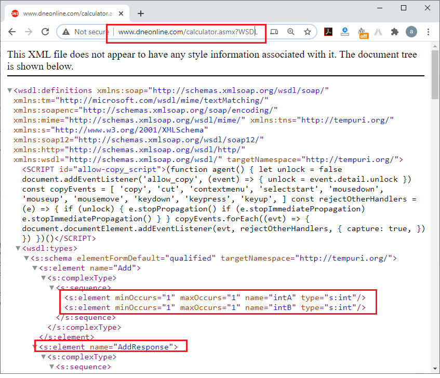Click the xmlns:soap12 namespace line
This screenshot has height=378, width=440.
click(139, 140)
